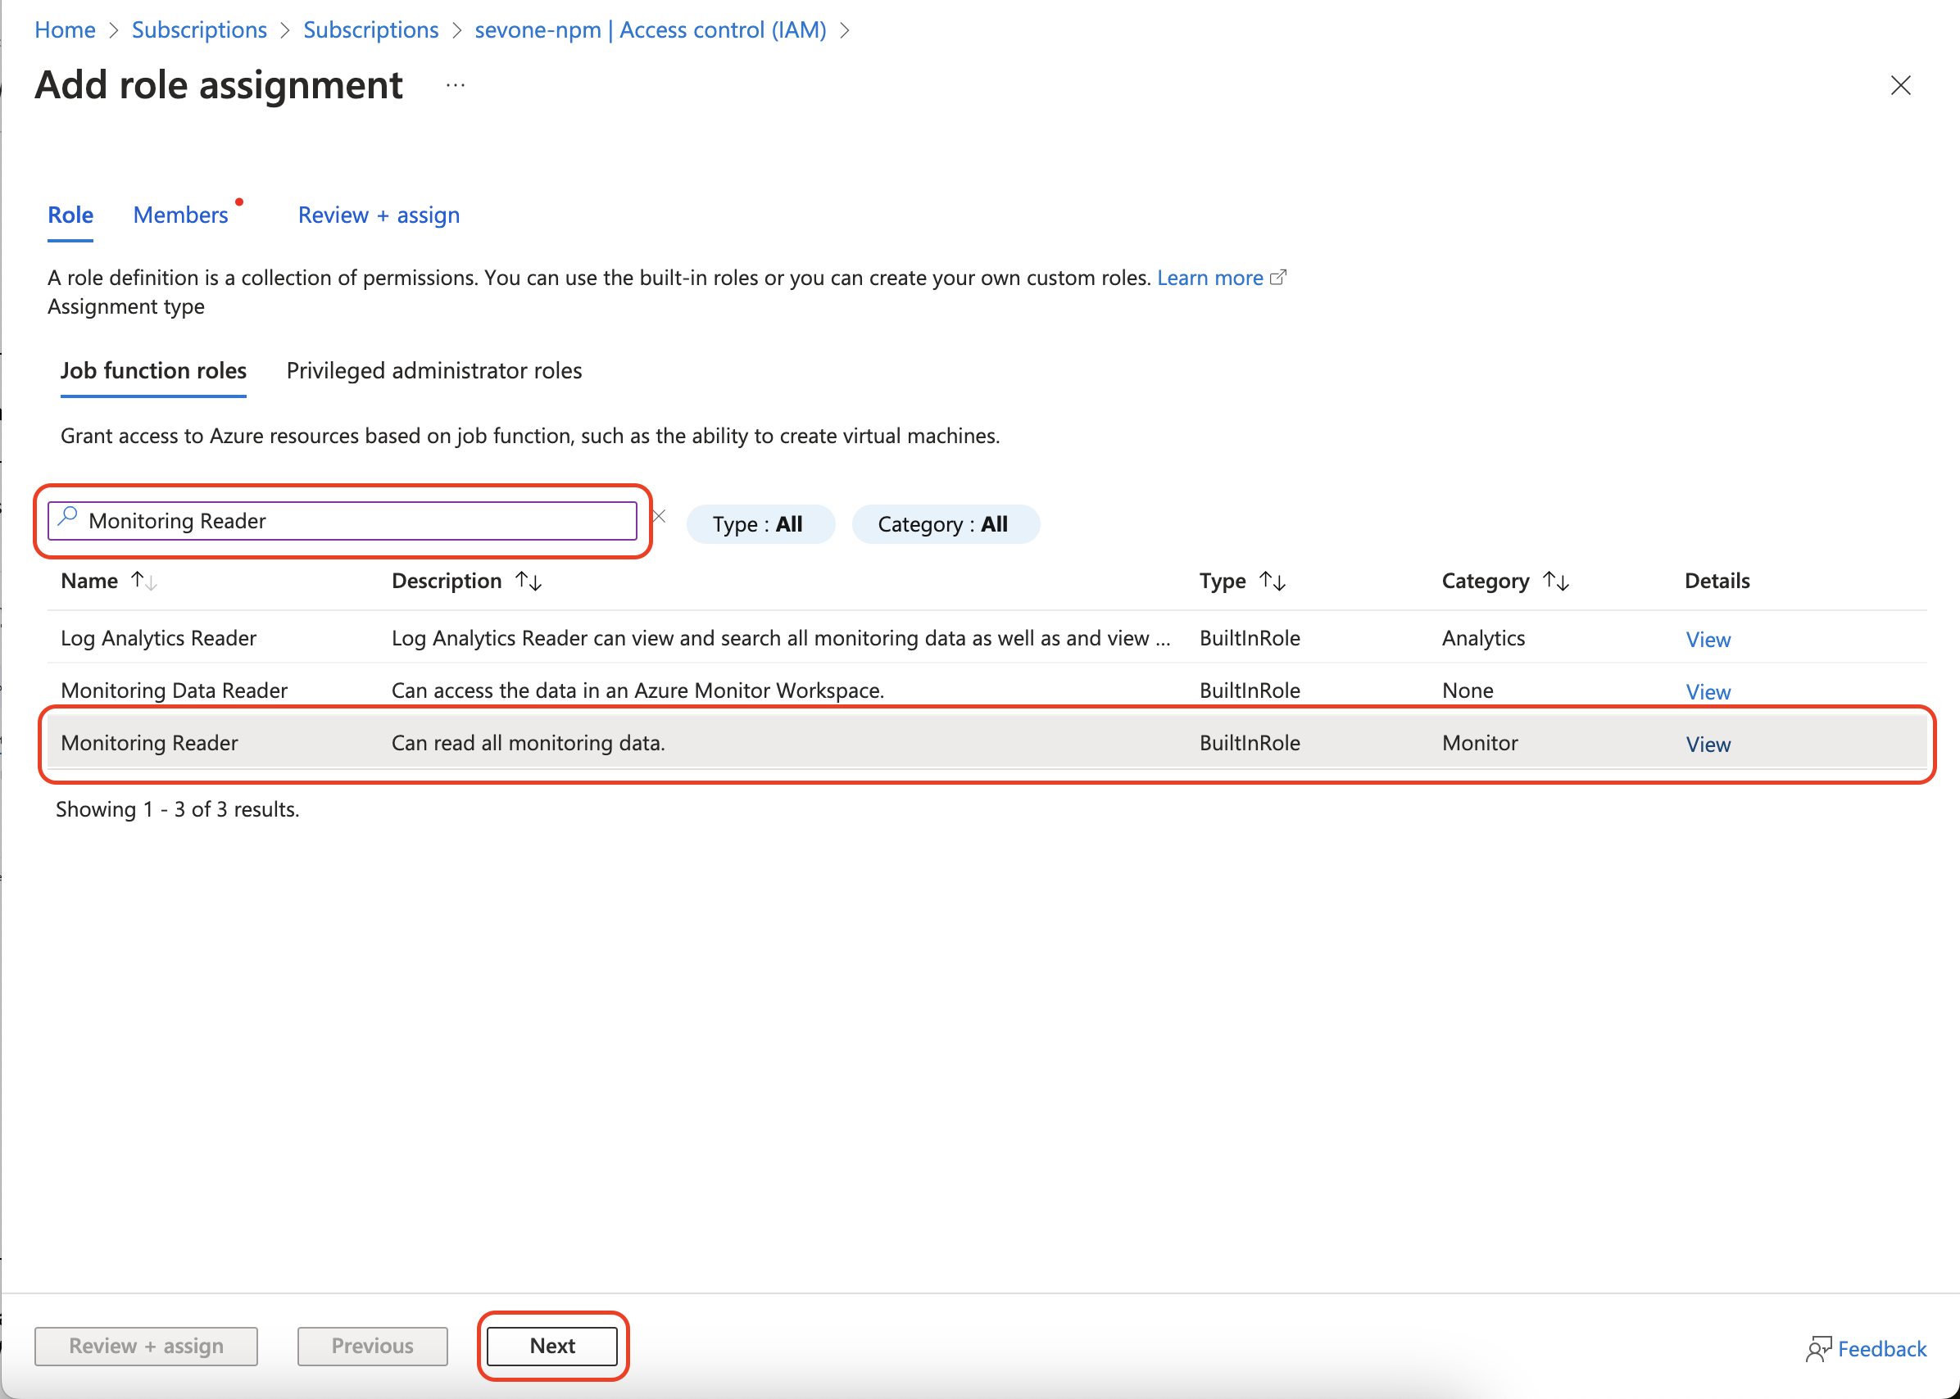View details for Log Analytics Reader

1708,640
